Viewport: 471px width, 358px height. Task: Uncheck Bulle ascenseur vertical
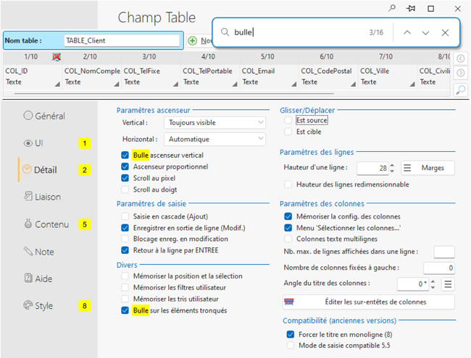coord(126,155)
